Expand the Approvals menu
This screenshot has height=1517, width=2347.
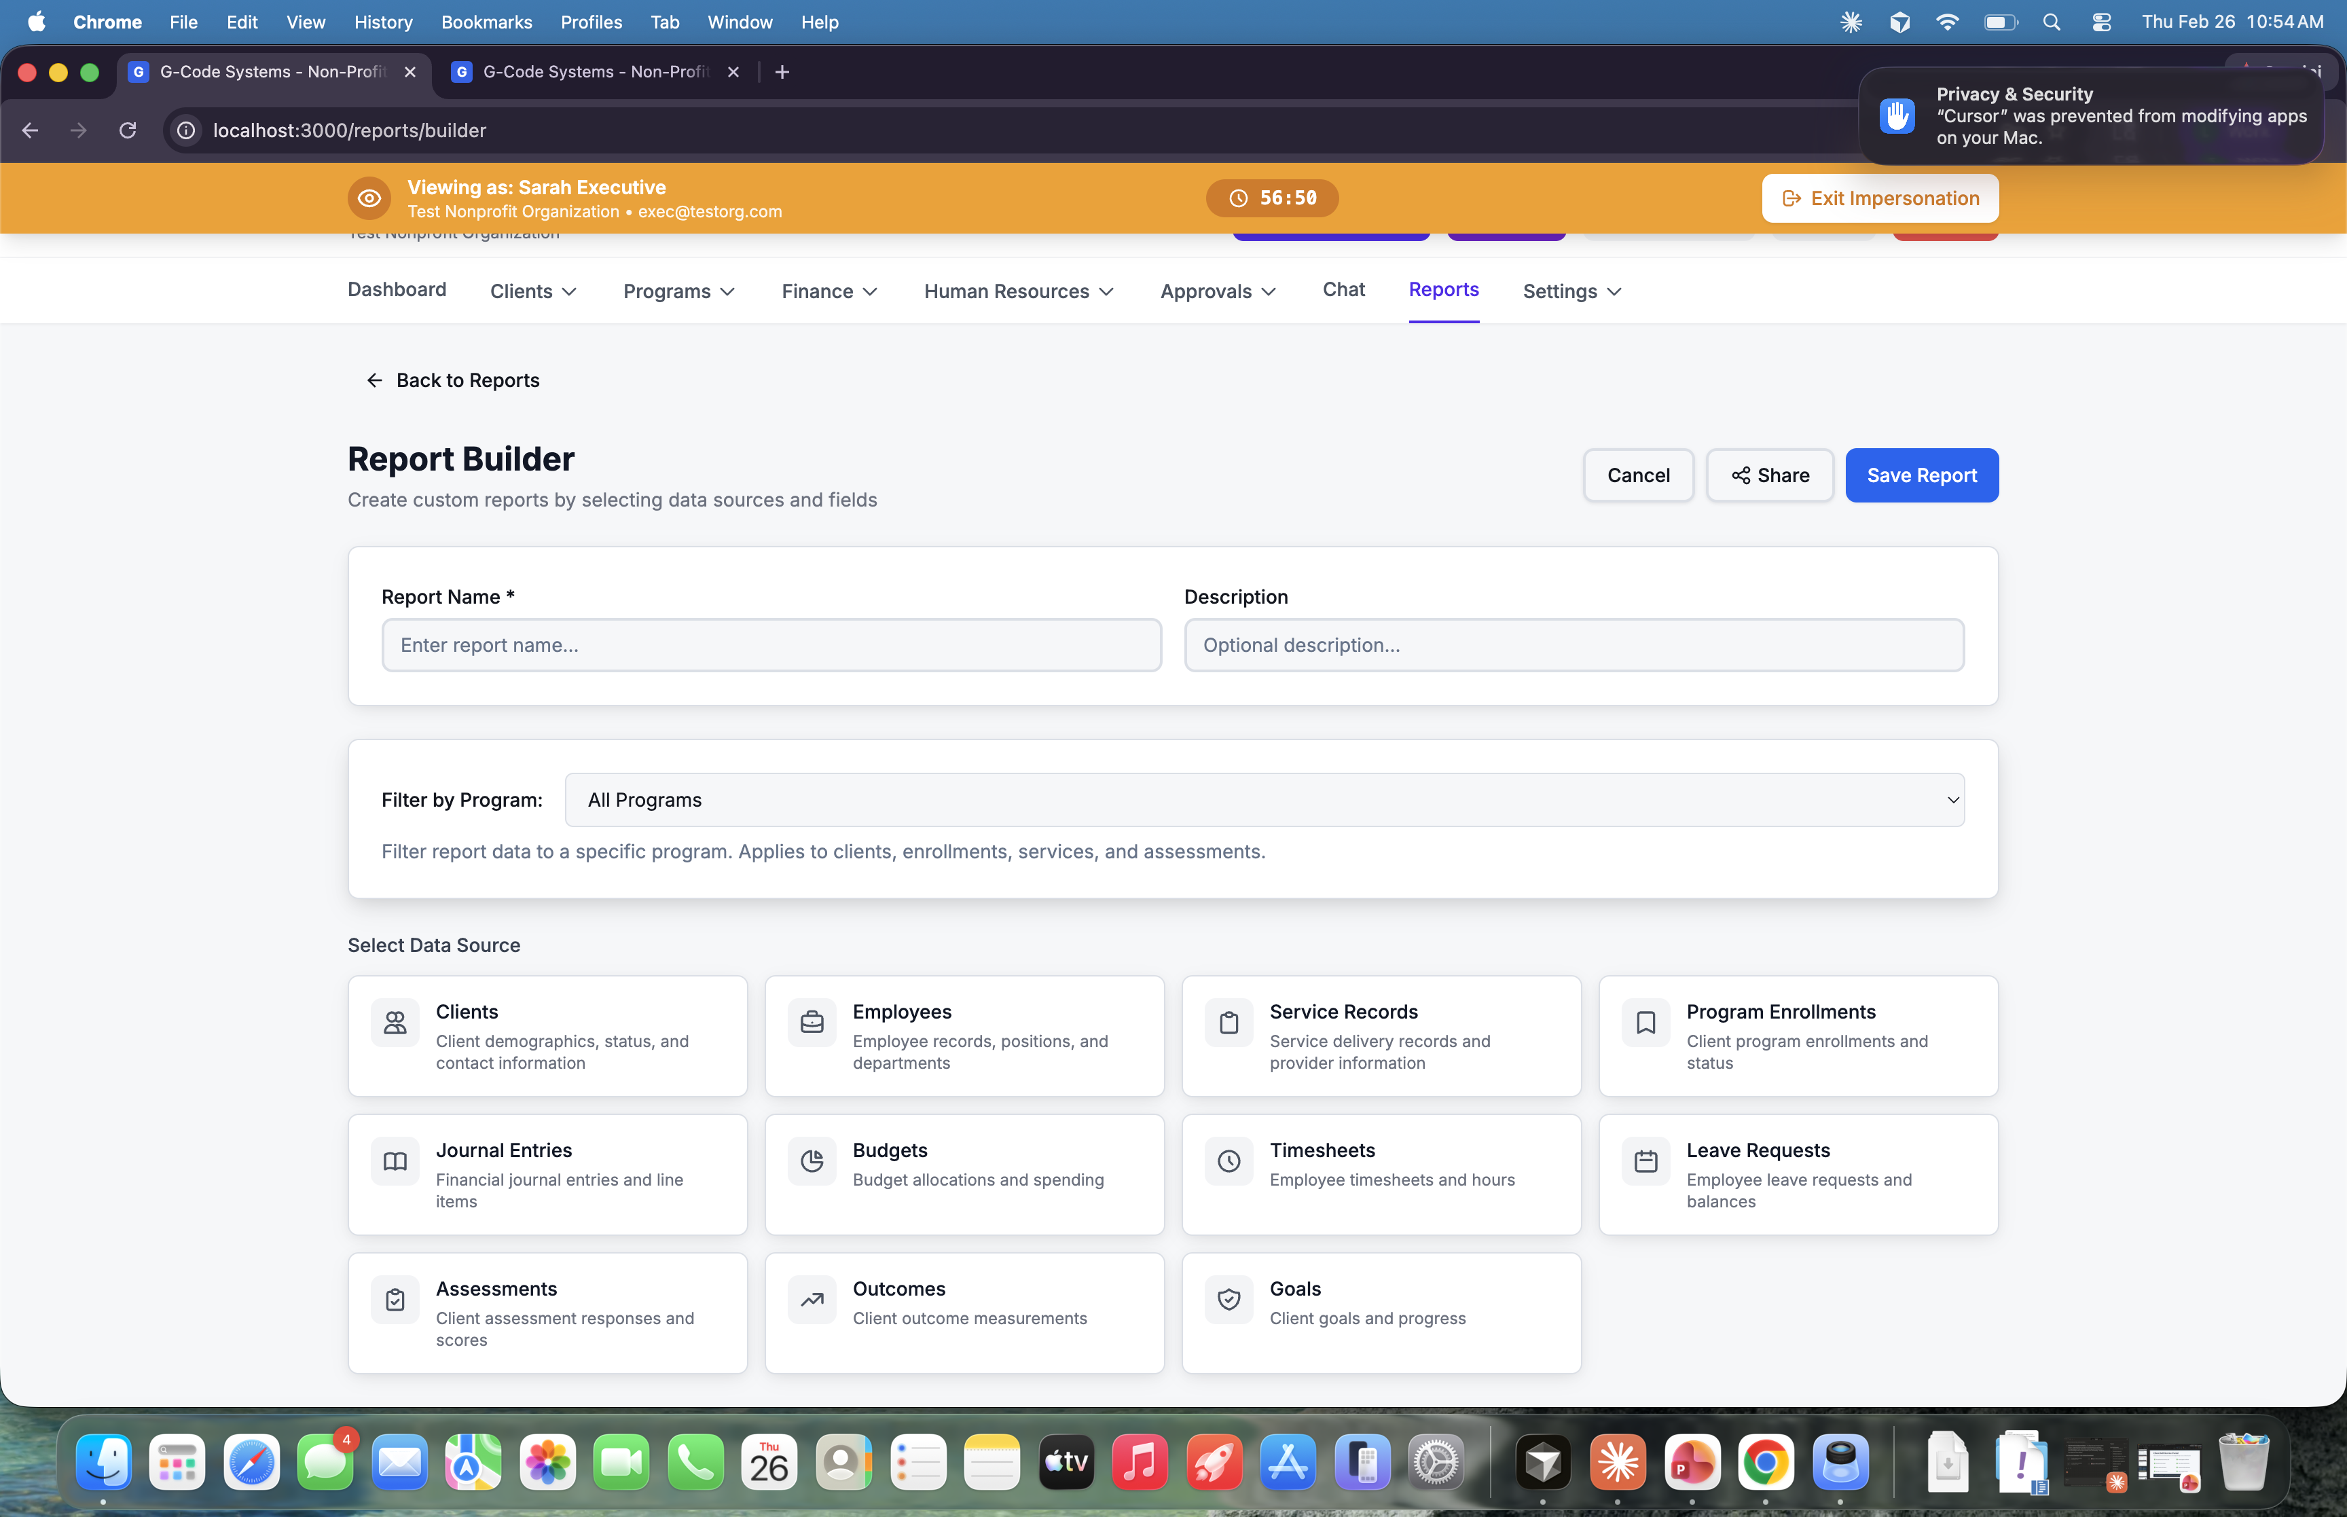coord(1218,291)
